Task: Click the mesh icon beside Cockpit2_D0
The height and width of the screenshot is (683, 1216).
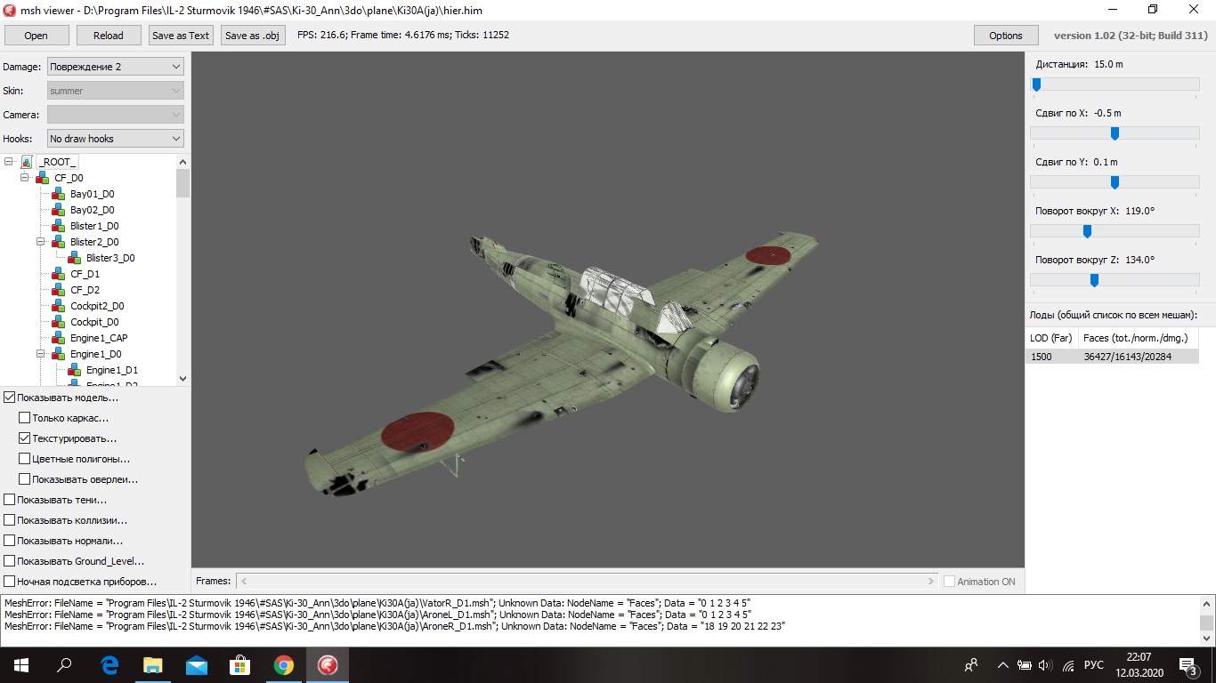Action: [x=58, y=306]
